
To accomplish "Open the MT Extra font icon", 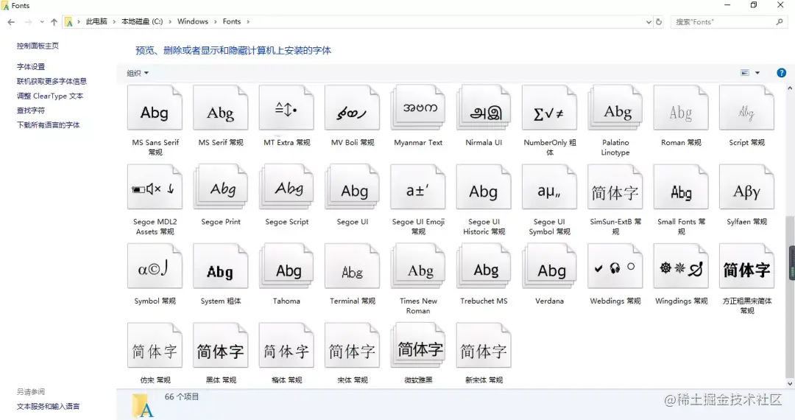I will pos(286,108).
